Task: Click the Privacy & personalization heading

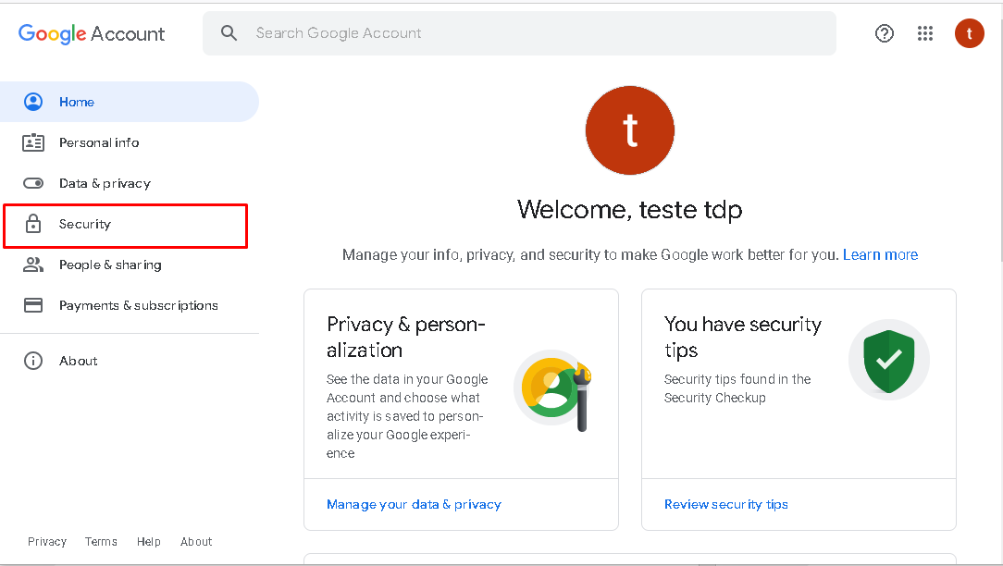Action: point(406,337)
